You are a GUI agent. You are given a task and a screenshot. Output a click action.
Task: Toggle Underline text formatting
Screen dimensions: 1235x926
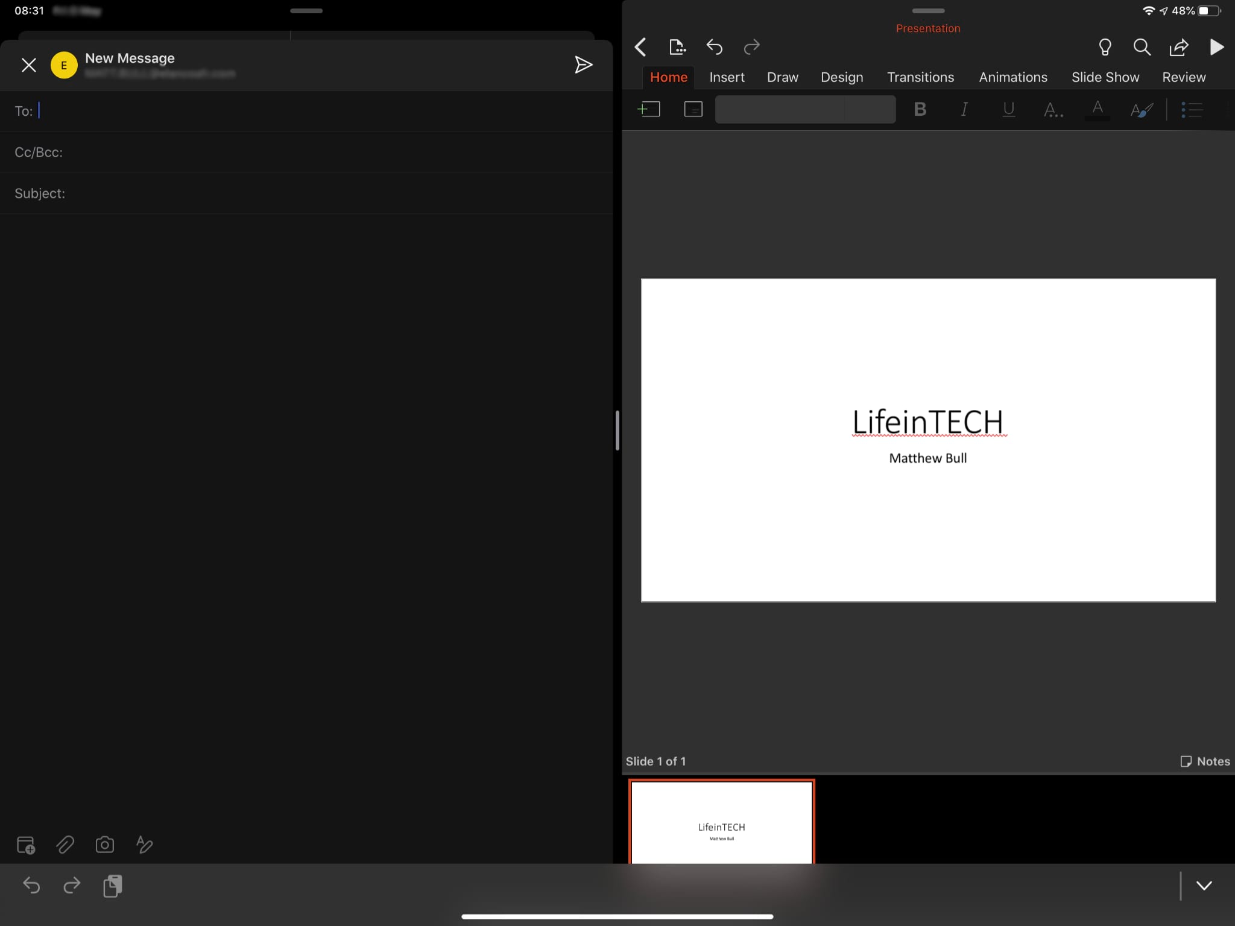tap(1008, 109)
